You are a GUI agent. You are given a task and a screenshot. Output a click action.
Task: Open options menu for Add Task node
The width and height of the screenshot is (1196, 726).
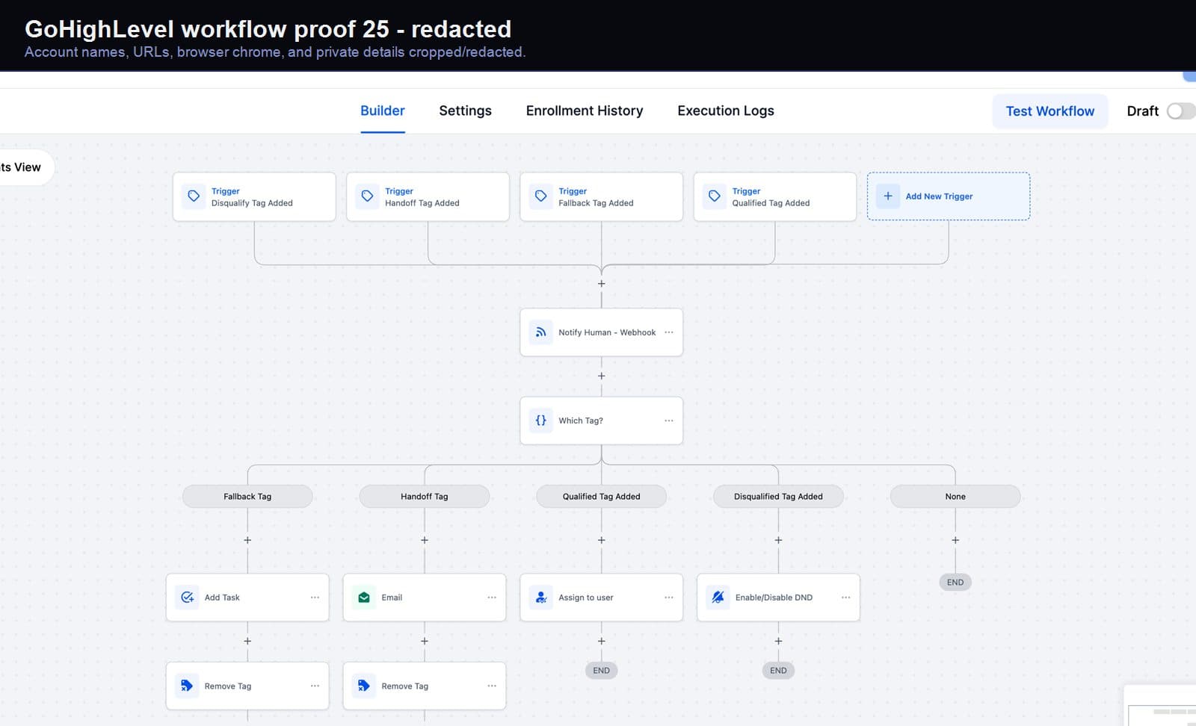click(x=315, y=598)
